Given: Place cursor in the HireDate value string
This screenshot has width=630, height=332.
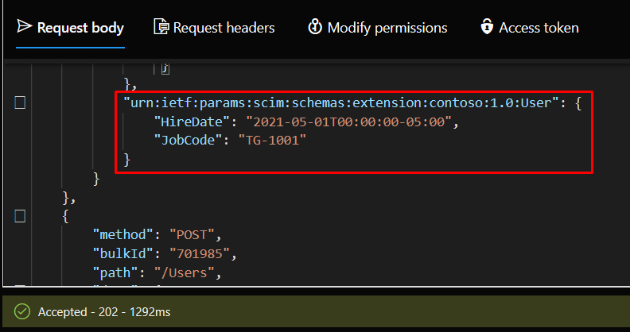Looking at the screenshot, I should point(348,122).
